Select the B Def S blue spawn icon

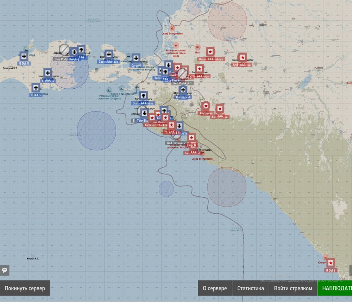[x=36, y=88]
